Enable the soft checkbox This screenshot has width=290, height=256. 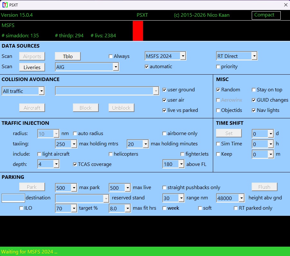click(x=200, y=208)
